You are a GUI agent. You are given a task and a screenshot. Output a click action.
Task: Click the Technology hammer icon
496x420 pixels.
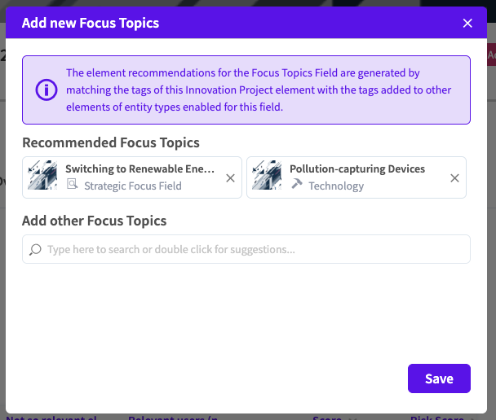tap(297, 186)
